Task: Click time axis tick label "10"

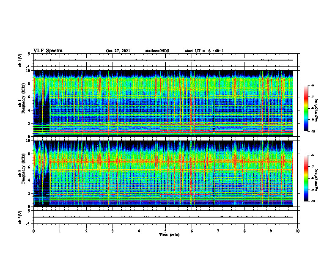Action: pos(297,231)
